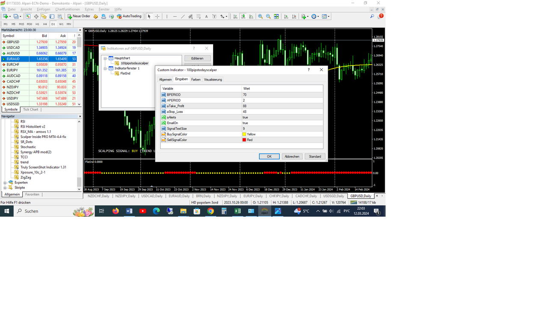Select the H4 timeframe button
552x334 pixels.
click(45, 24)
